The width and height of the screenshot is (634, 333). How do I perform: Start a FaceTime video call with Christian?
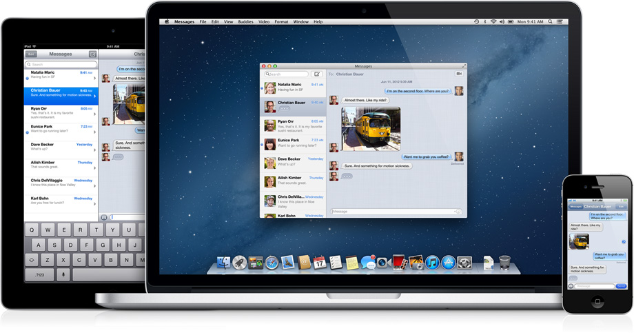click(x=458, y=74)
